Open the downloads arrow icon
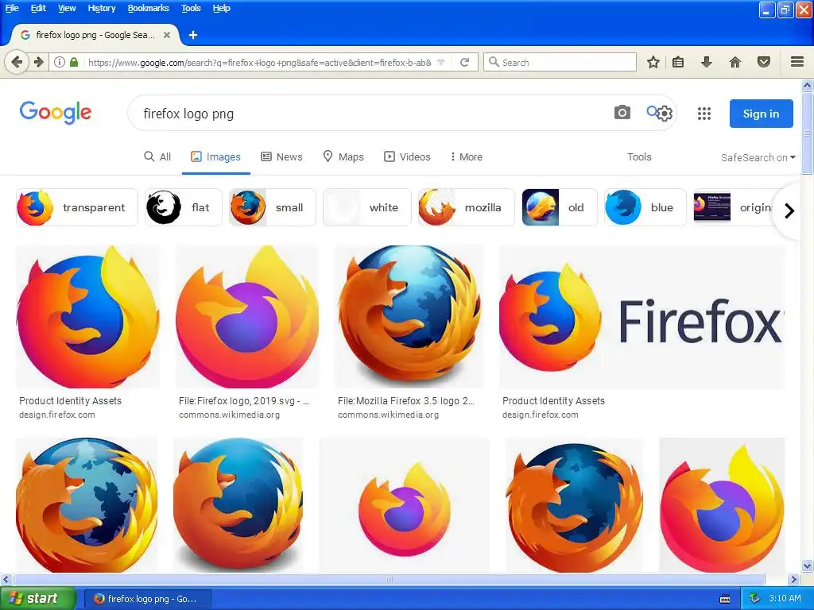Image resolution: width=814 pixels, height=610 pixels. coord(706,62)
